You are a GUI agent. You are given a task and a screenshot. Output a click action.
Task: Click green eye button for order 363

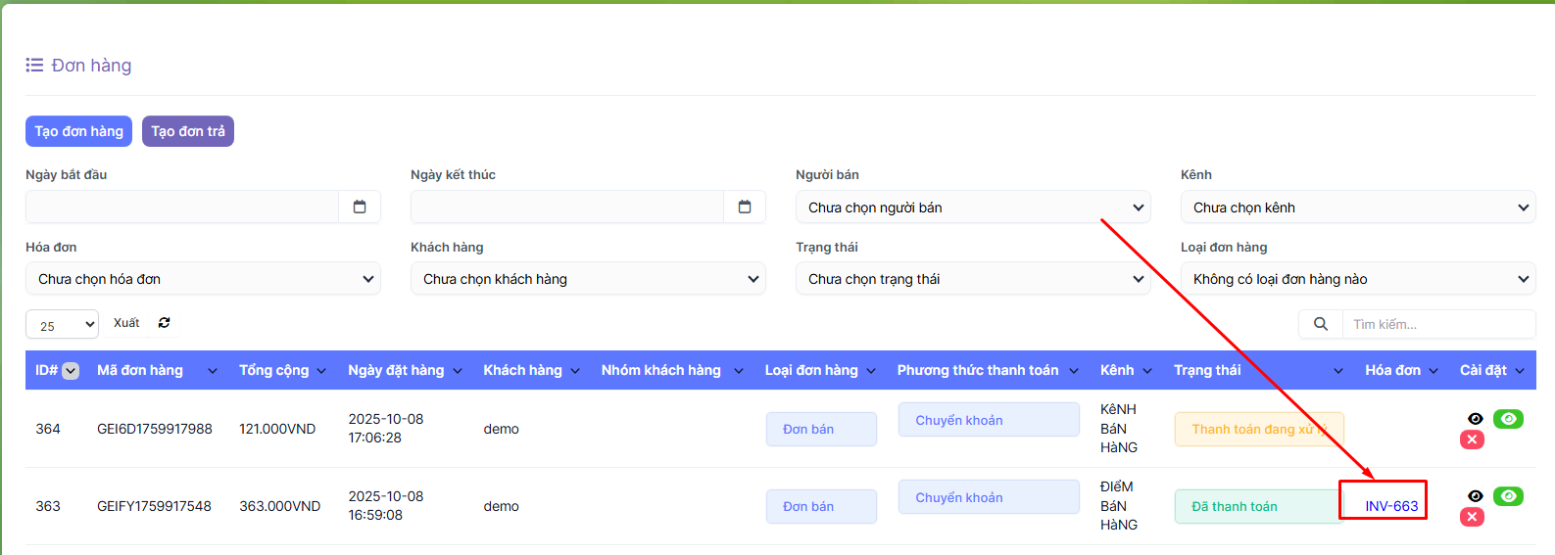click(x=1508, y=496)
